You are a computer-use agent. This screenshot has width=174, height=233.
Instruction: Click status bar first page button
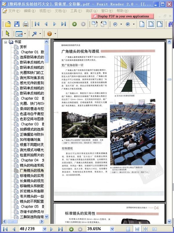pyautogui.click(x=5, y=229)
